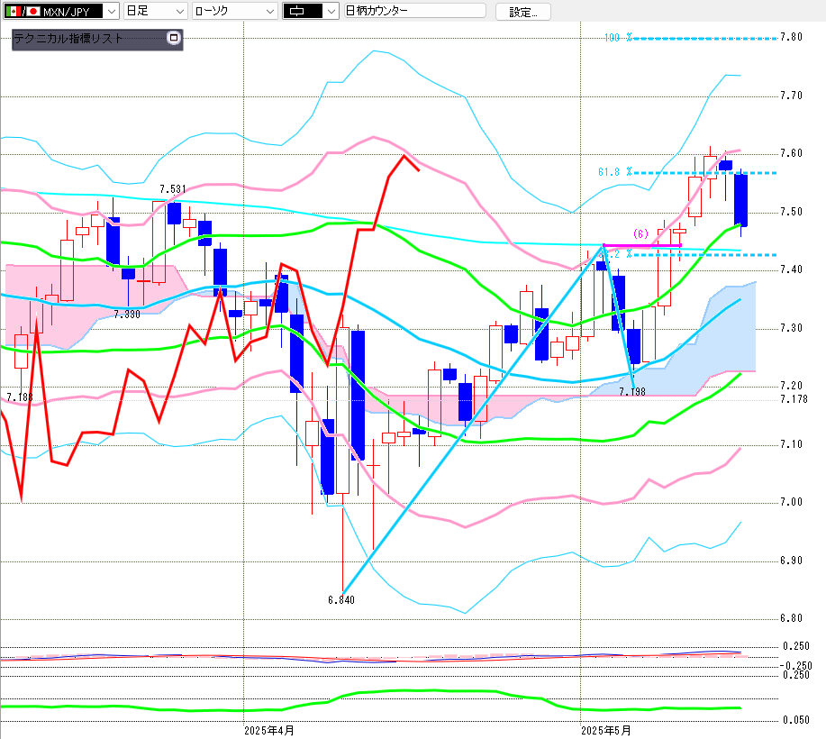
Task: Open the line color and style dropdown
Action: coord(311,11)
